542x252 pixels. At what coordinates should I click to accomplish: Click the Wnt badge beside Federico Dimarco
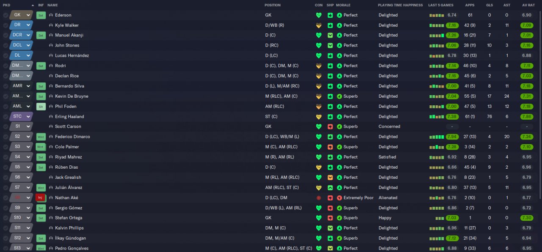point(41,137)
